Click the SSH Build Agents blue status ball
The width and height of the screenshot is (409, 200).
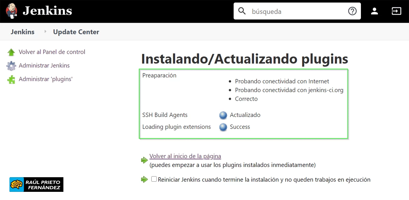(x=223, y=115)
